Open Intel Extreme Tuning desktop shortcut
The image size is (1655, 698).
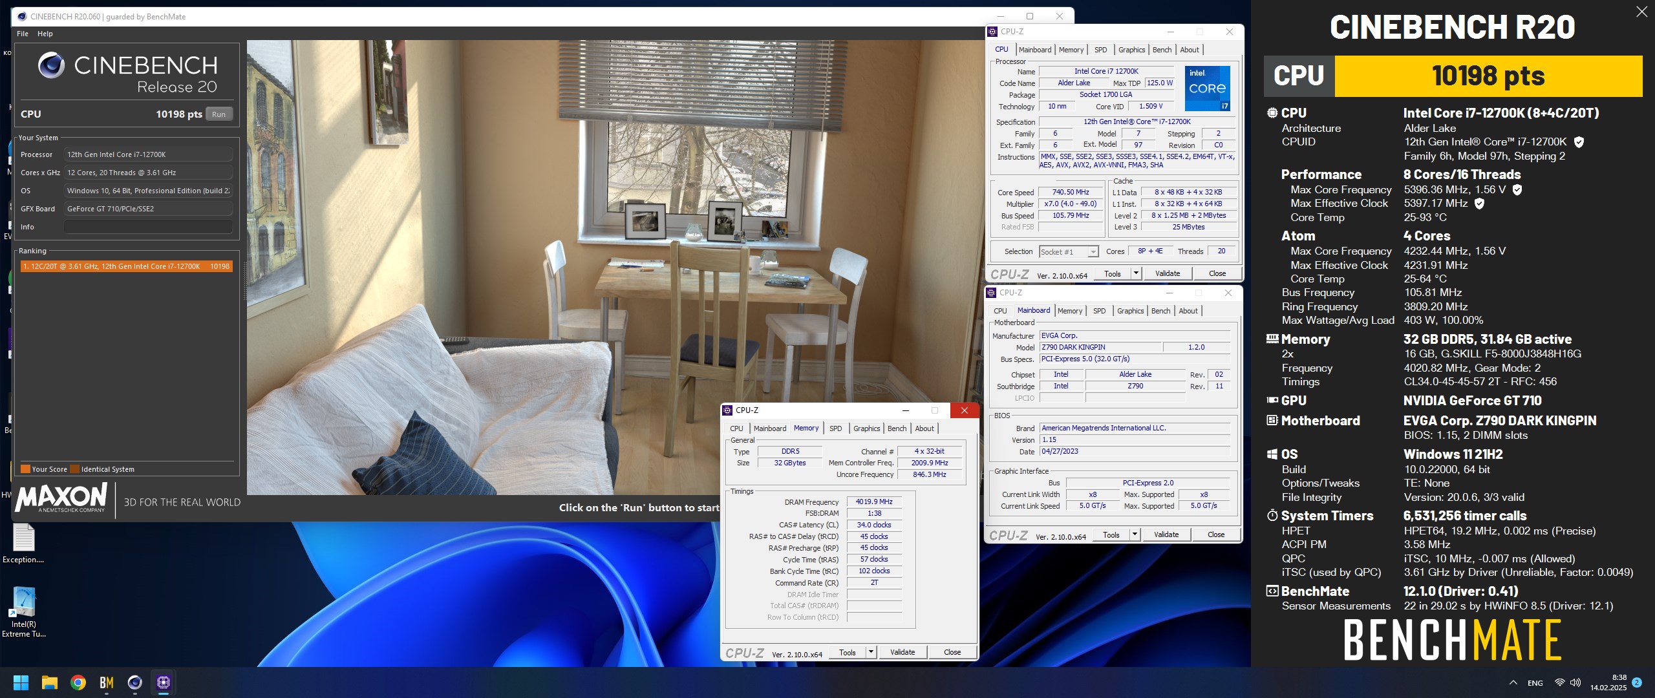click(x=24, y=611)
